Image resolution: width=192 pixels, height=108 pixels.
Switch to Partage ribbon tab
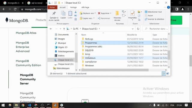point(73,7)
